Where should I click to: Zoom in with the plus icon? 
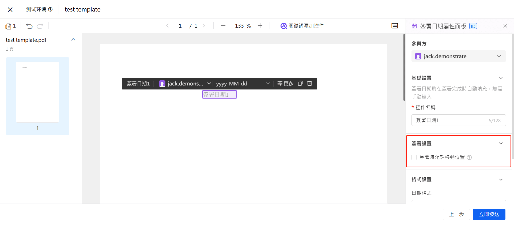click(260, 26)
